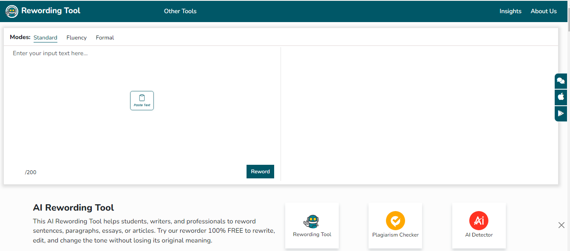Screen dimensions: 570x251
Task: Click the AI Rewording Tool heading
Action: pos(74,208)
